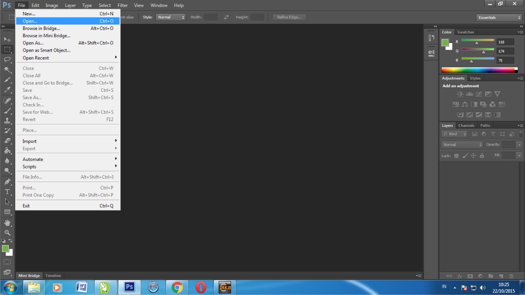The height and width of the screenshot is (295, 525).
Task: Toggle lock image pixels
Action: click(465, 156)
